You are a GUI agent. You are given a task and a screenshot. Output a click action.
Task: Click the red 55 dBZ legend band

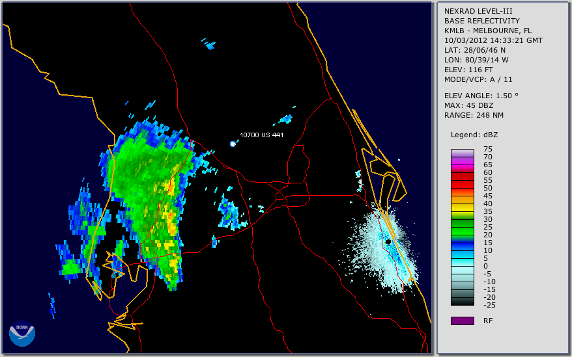(x=463, y=184)
